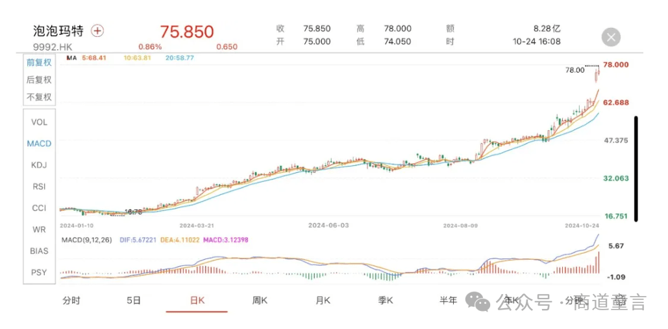Close the chart with the X button

[x=611, y=37]
